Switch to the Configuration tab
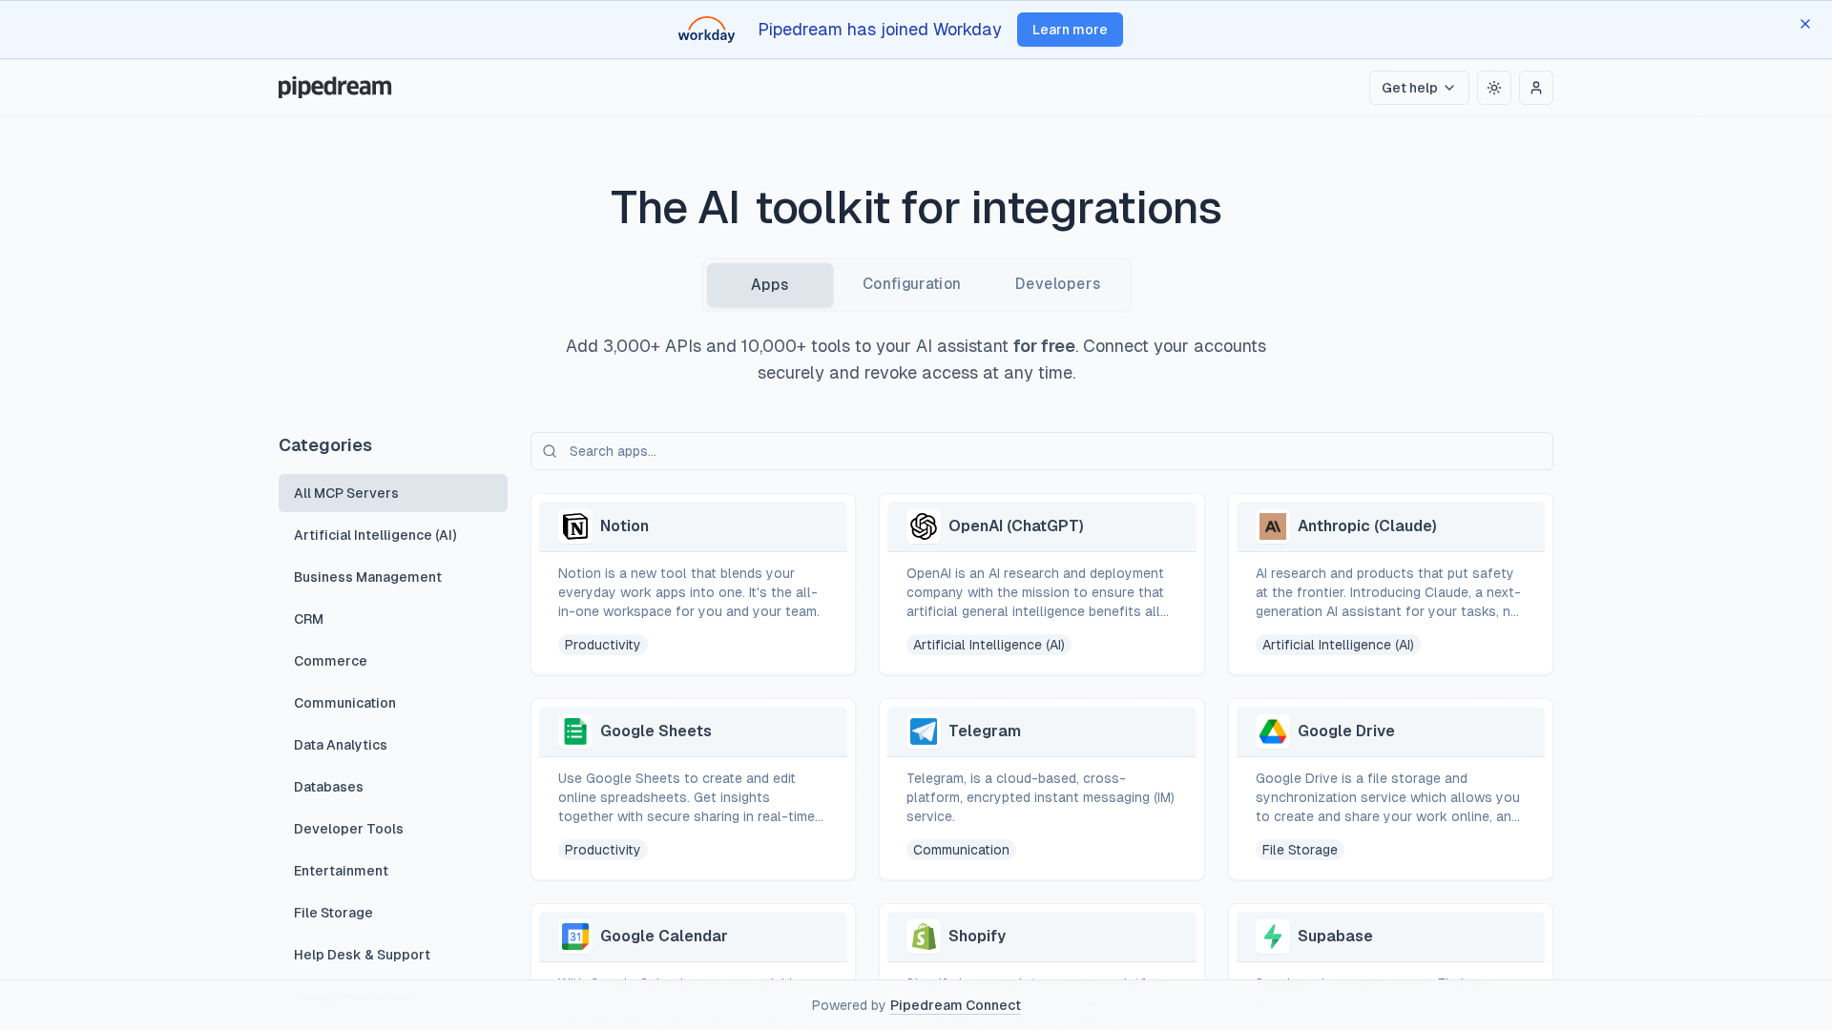The height and width of the screenshot is (1030, 1832). click(x=911, y=284)
